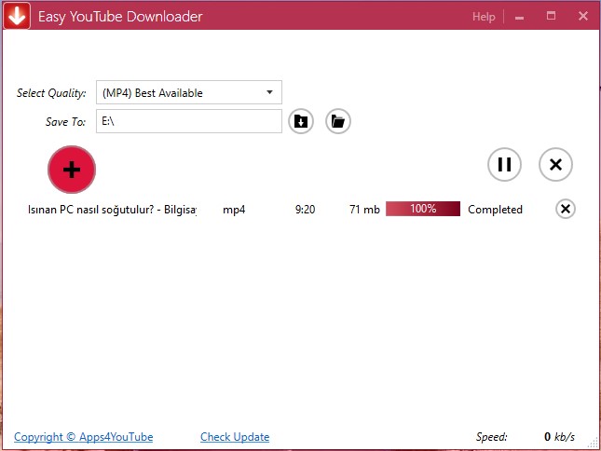Viewport: 601px width, 451px height.
Task: Select the 'Isınan PC nasıl soğutulur?' download entry
Action: [x=112, y=210]
